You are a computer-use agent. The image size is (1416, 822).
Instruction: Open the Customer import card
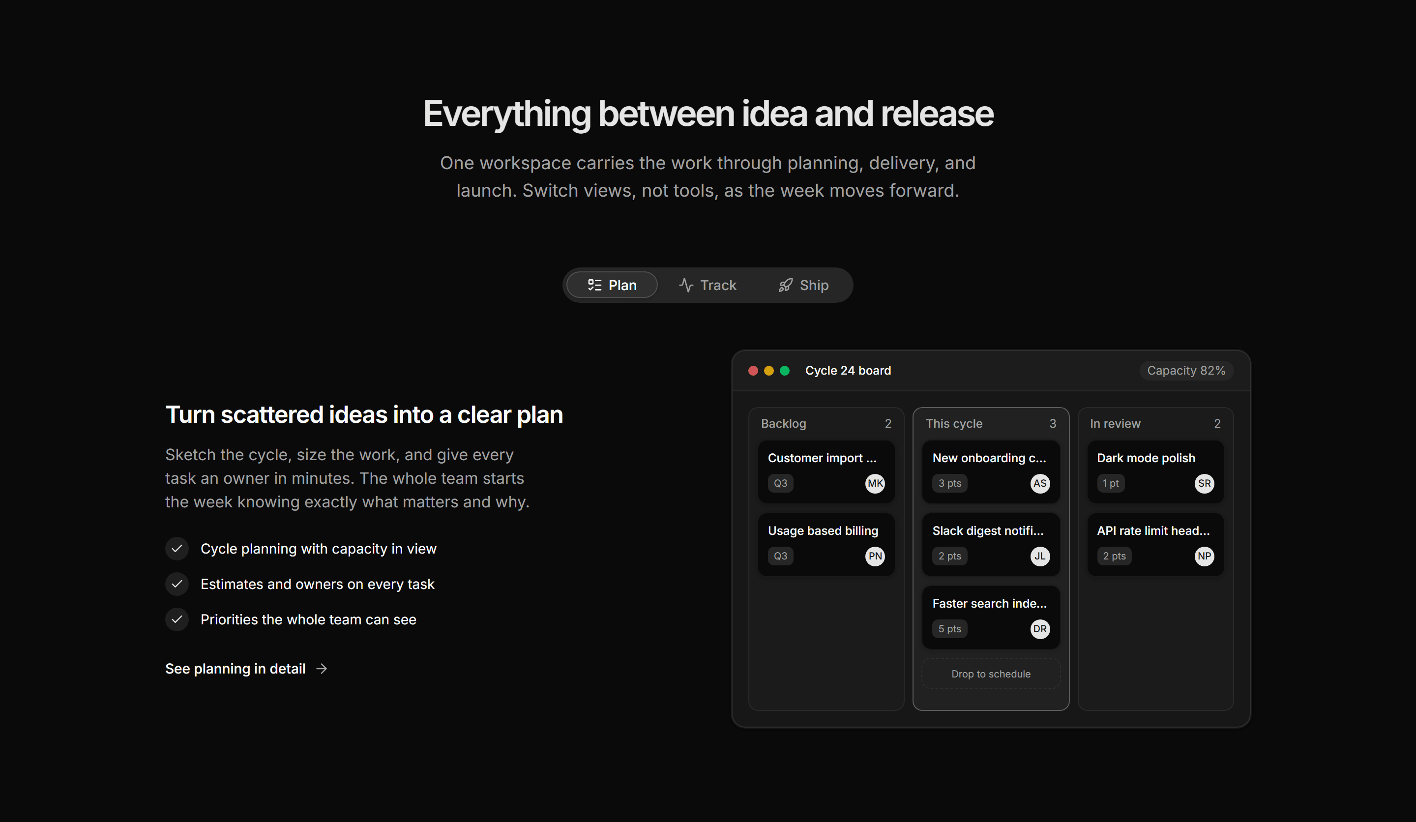[x=826, y=471]
